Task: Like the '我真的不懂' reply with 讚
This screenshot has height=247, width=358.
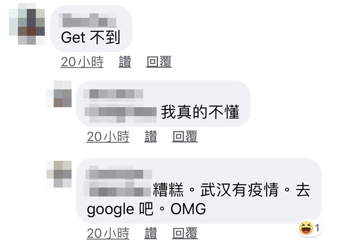Action: tap(151, 137)
